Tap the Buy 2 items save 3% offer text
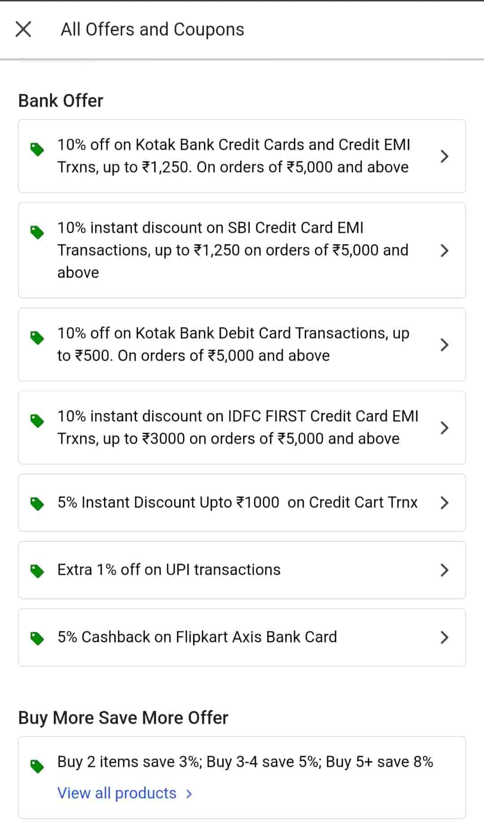484x828 pixels. pyautogui.click(x=245, y=762)
